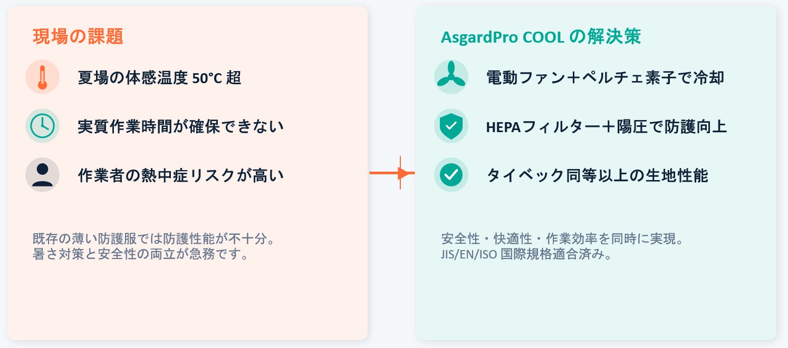Click the text 電動ファン＋ペルチェ素子で冷却
Image resolution: width=788 pixels, height=348 pixels.
(605, 78)
